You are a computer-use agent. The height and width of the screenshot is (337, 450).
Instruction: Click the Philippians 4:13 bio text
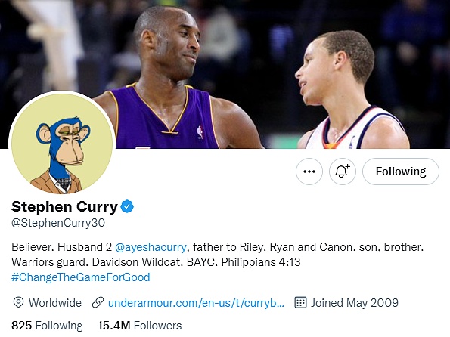point(261,262)
